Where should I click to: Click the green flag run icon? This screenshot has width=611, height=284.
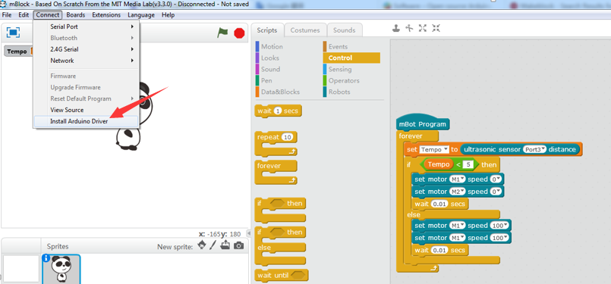coord(222,33)
